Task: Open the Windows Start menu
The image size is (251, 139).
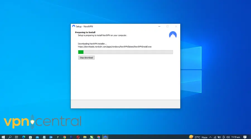Action: (x=3, y=137)
